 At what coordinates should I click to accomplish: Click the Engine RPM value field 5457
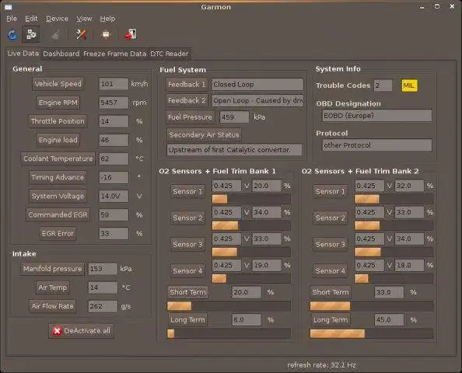click(114, 103)
